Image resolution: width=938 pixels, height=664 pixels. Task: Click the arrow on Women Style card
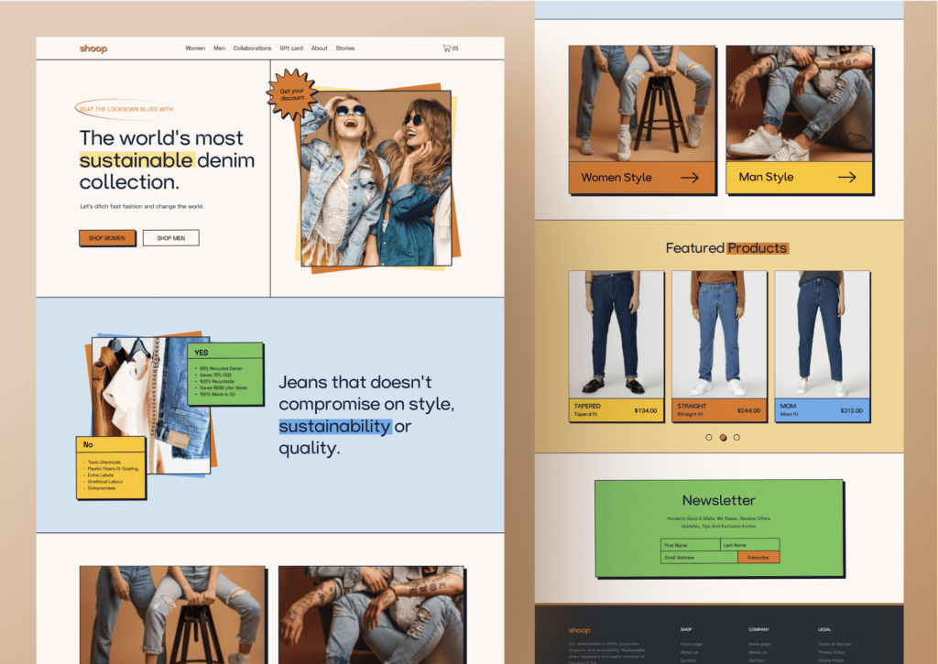(689, 178)
